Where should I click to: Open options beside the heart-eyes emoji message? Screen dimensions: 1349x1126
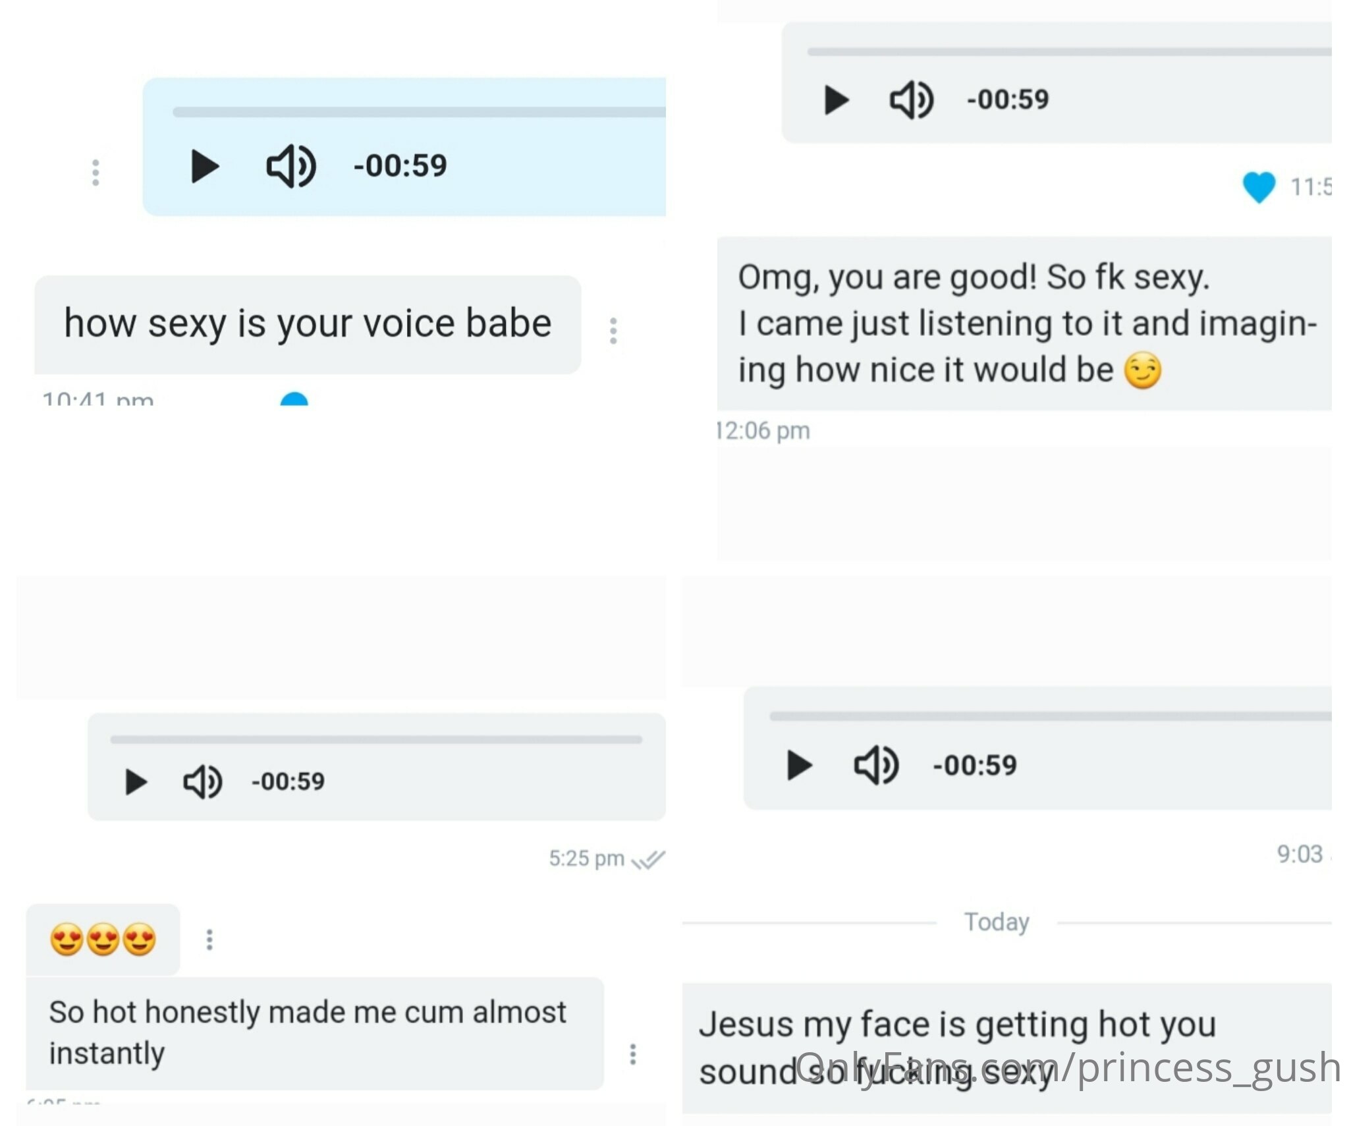pyautogui.click(x=209, y=940)
